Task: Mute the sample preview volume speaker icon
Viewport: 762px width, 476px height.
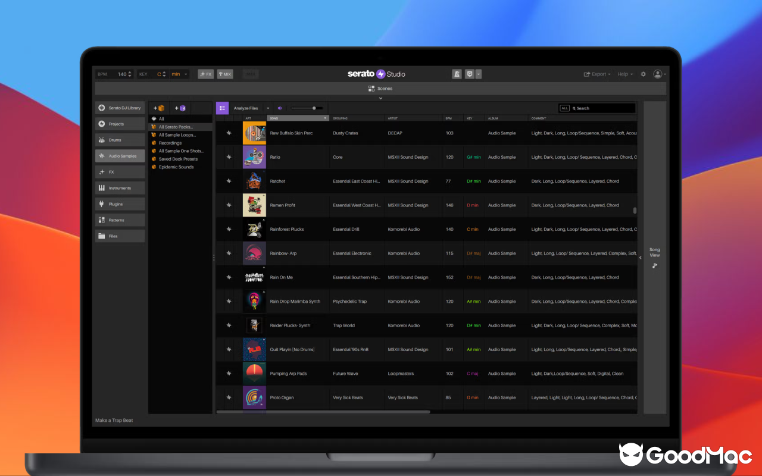Action: [x=280, y=108]
